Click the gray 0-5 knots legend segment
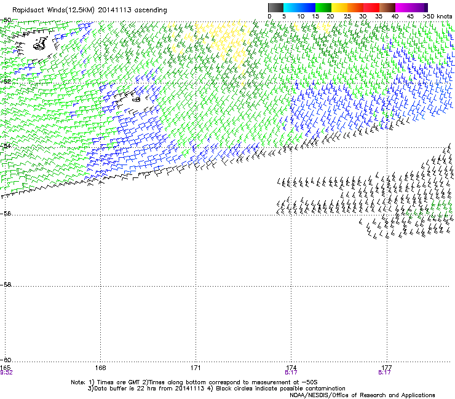The image size is (455, 399). pyautogui.click(x=275, y=7)
